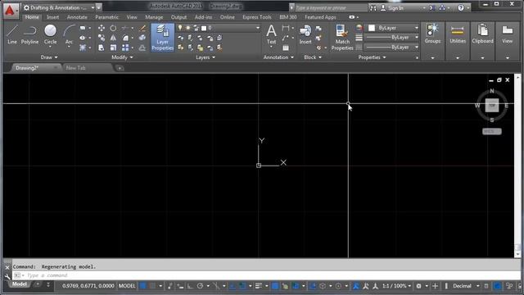Click the Mirror tool icon
This screenshot has height=295, width=524.
[113, 38]
